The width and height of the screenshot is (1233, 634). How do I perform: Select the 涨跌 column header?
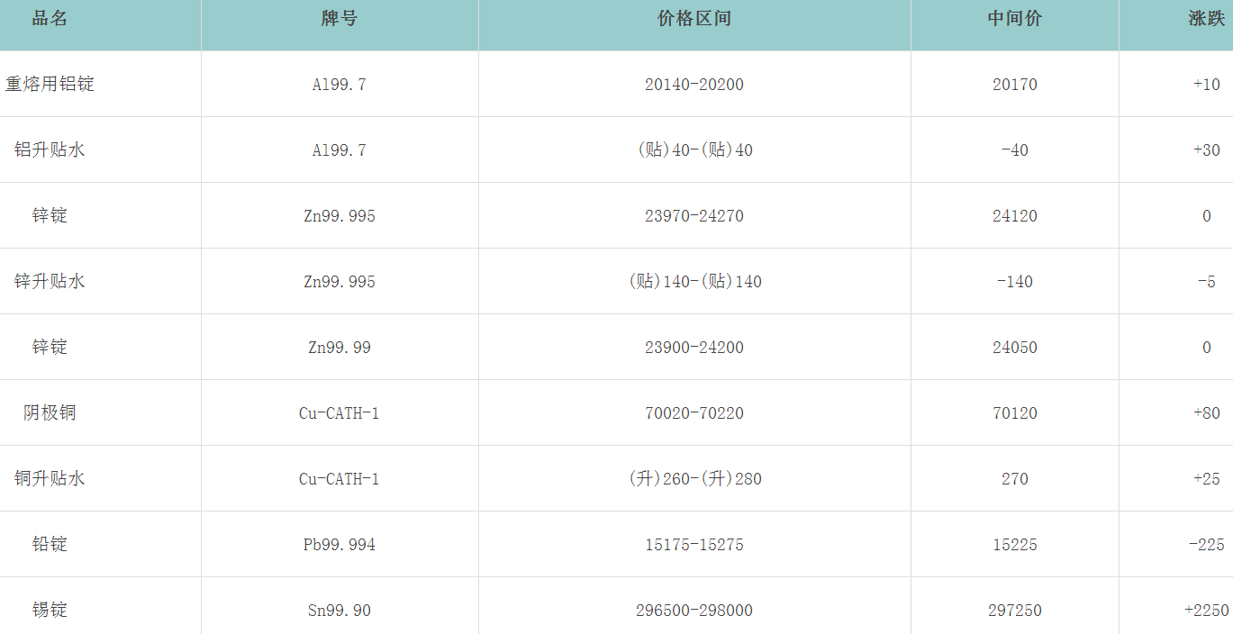(1206, 19)
